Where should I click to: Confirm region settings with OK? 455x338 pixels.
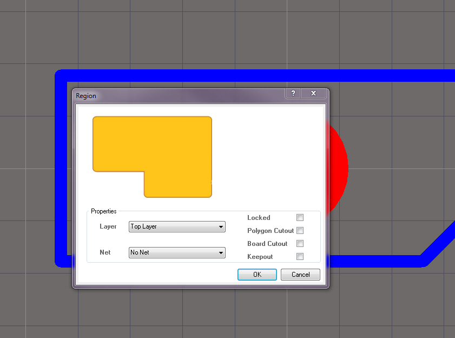coord(257,274)
